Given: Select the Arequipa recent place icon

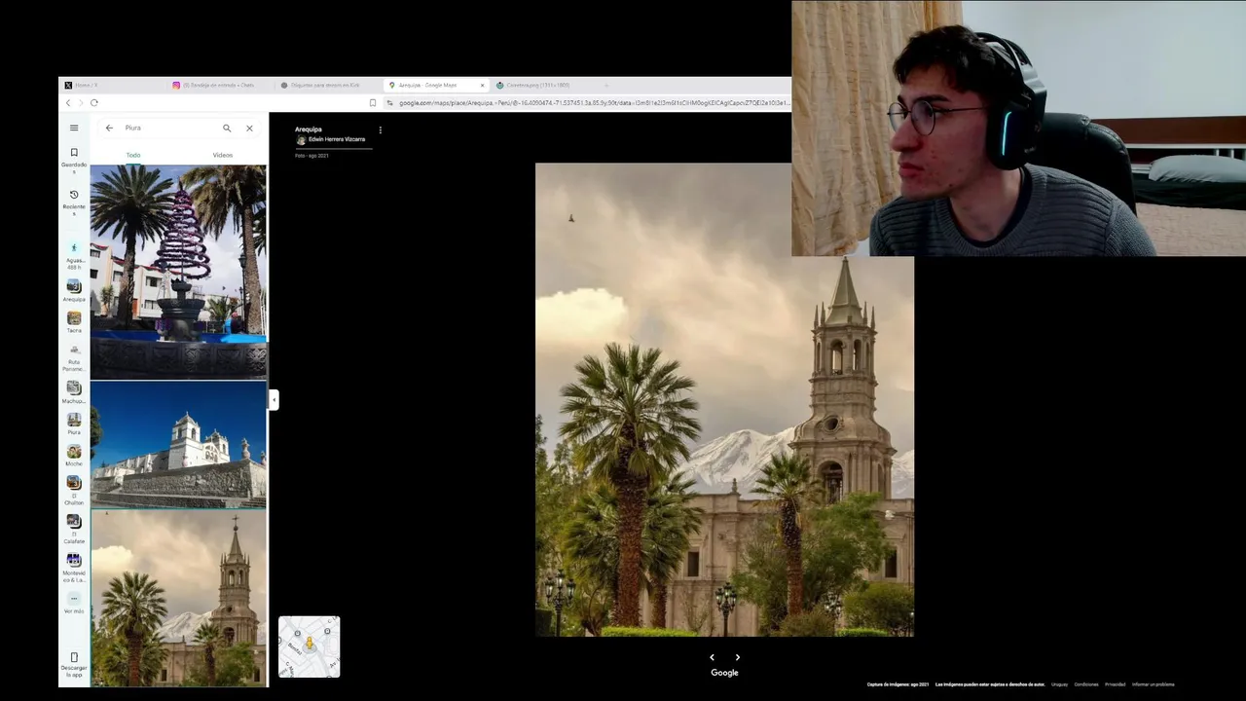Looking at the screenshot, I should click(x=74, y=286).
